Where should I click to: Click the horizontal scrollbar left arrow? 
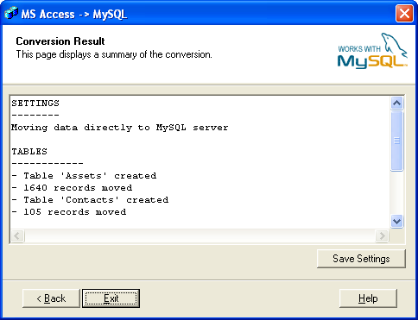pyautogui.click(x=17, y=236)
